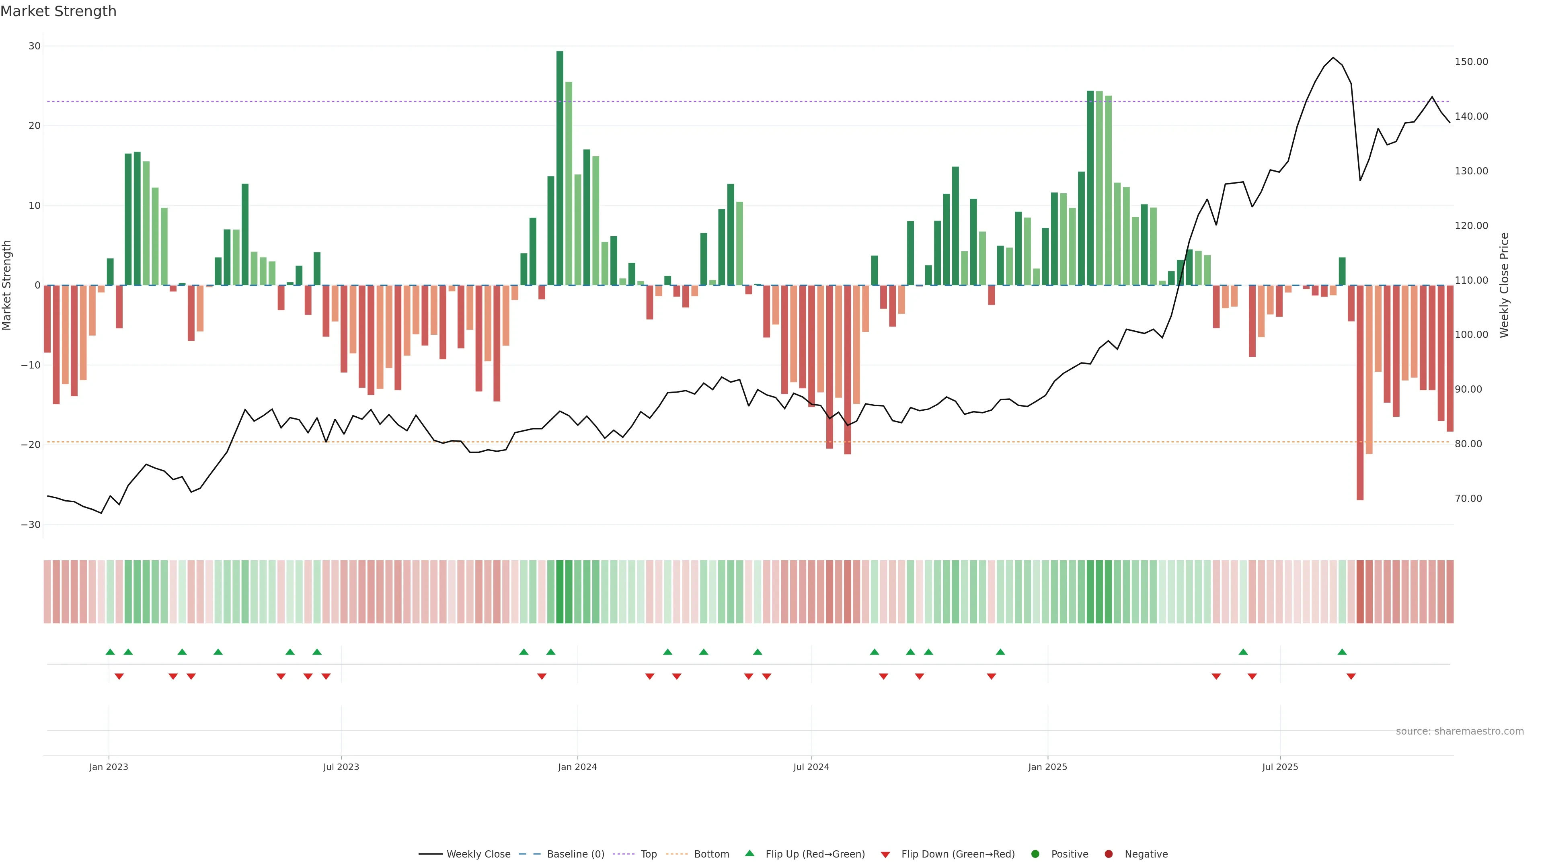This screenshot has height=868, width=1544.
Task: Click the green Positive circle in the legend
Action: point(1035,854)
